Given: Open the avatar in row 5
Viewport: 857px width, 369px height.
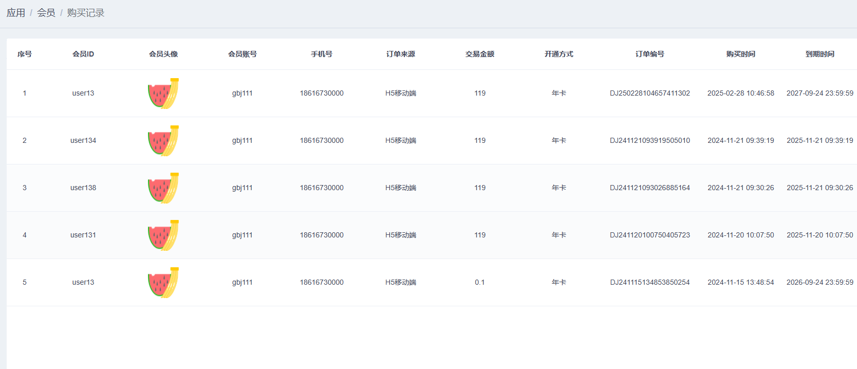Looking at the screenshot, I should click(x=163, y=283).
